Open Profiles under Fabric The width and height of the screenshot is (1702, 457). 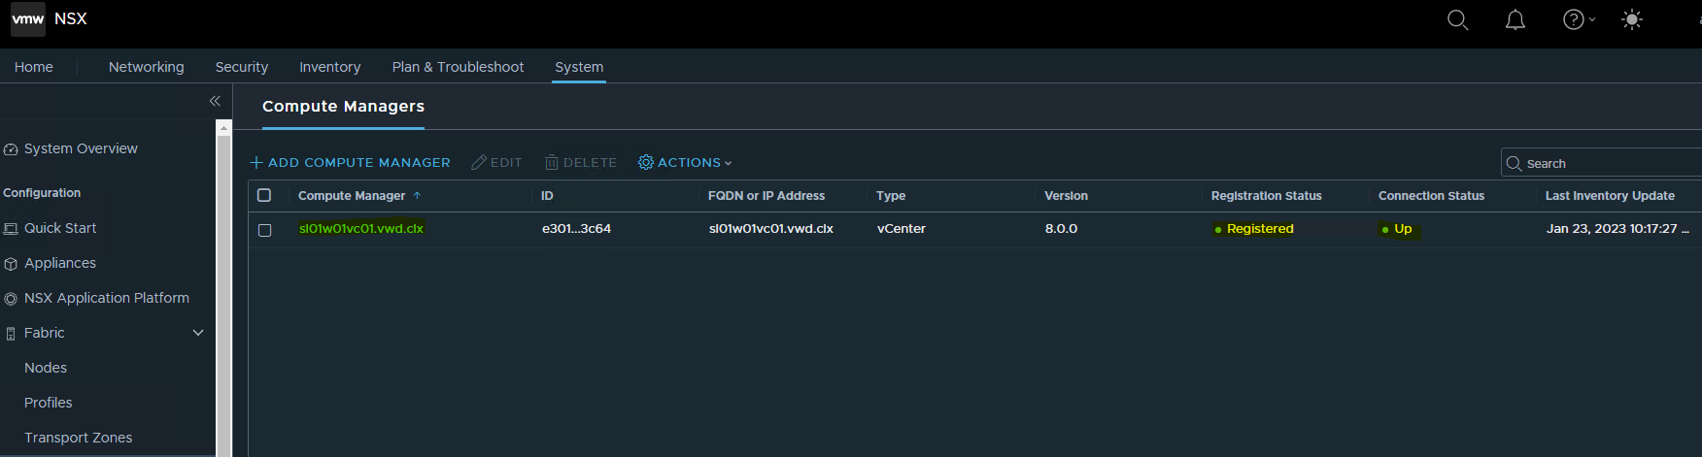[x=49, y=403]
